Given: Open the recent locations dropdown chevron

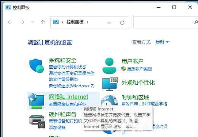Looking at the screenshot, I should coord(33,22).
